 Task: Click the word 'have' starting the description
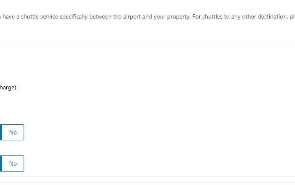pyautogui.click(x=9, y=17)
